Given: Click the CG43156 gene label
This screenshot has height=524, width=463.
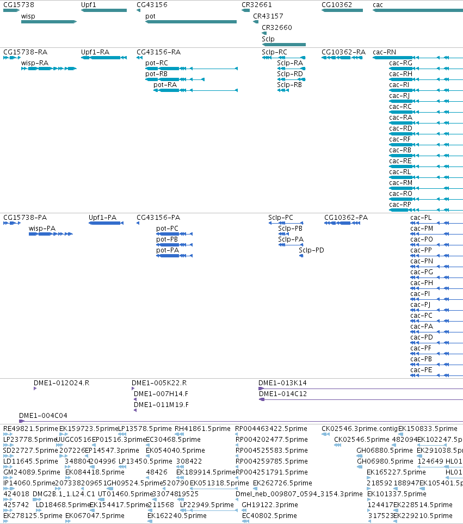Looking at the screenshot, I should [x=152, y=5].
